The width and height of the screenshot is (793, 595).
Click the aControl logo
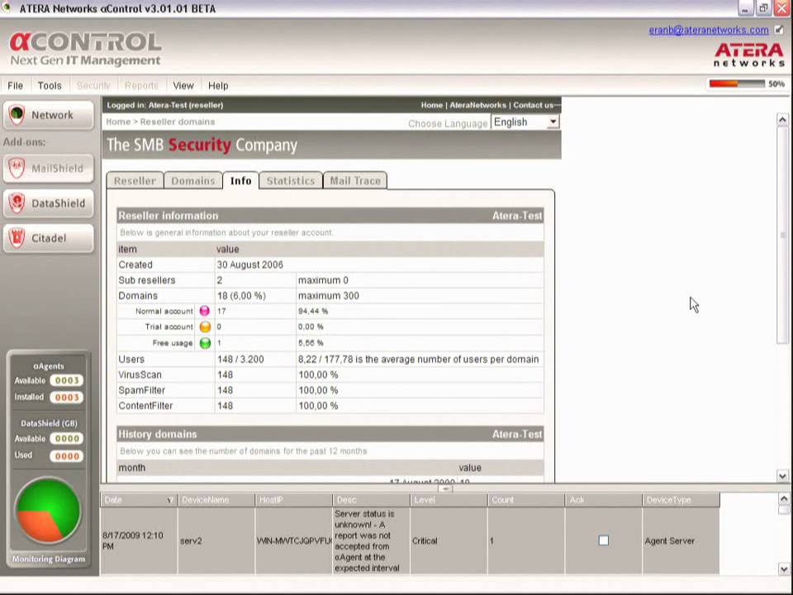(x=85, y=49)
